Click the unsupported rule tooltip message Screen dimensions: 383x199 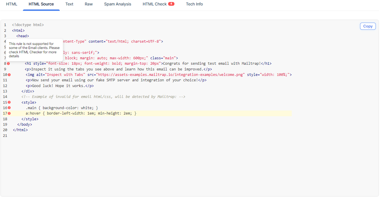pyautogui.click(x=34, y=50)
